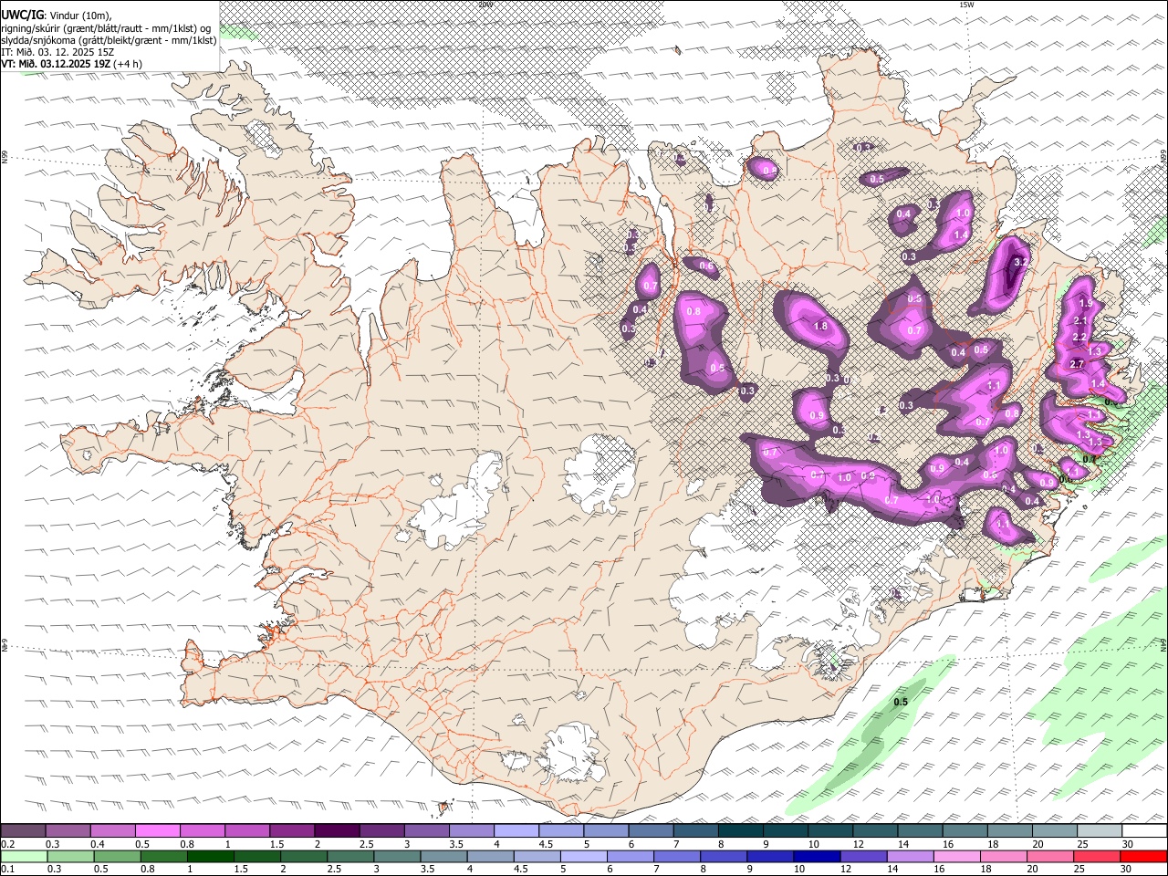Click the 8–9 swatch on the snow scale

pyautogui.click(x=740, y=830)
